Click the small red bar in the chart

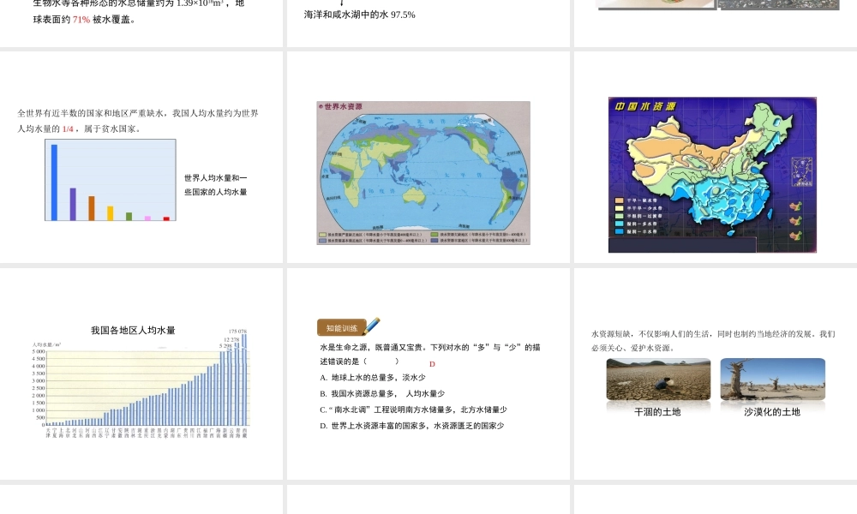coord(166,218)
